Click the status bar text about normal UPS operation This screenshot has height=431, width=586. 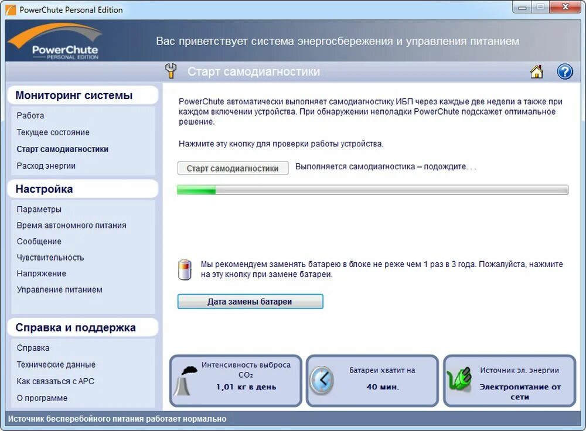coord(117,419)
